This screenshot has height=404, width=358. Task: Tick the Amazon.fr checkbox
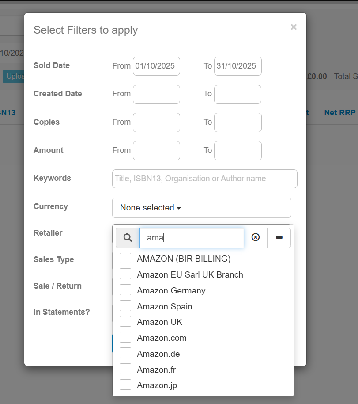pyautogui.click(x=125, y=370)
